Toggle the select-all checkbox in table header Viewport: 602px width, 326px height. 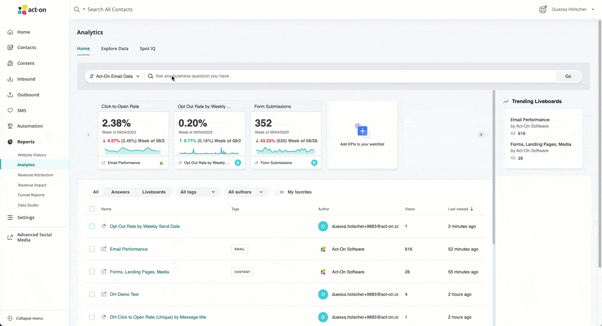coord(92,209)
